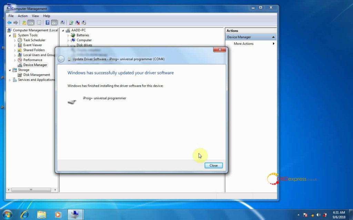The image size is (353, 220).
Task: Click the console tree horizontal scrollbar thumb
Action: pyautogui.click(x=31, y=190)
